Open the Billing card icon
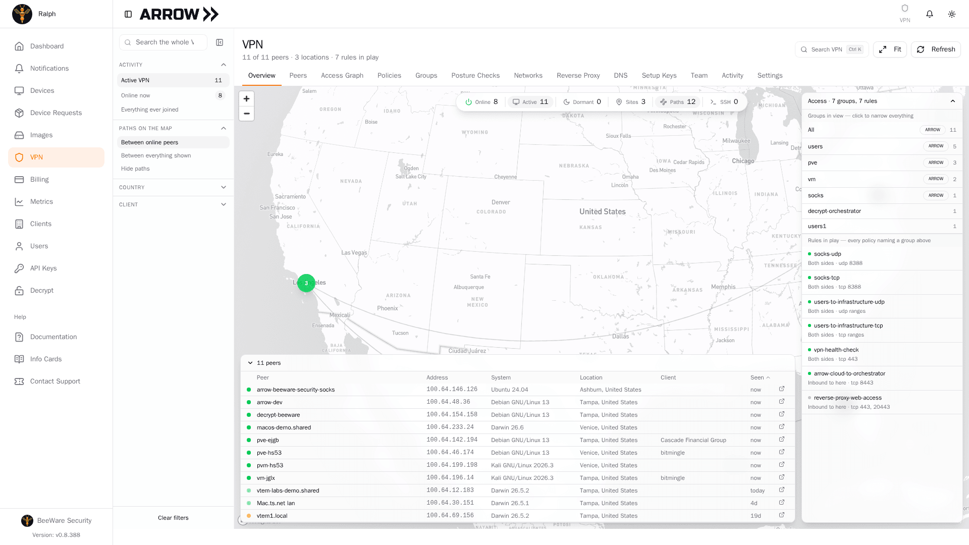969x545 pixels. coord(19,180)
